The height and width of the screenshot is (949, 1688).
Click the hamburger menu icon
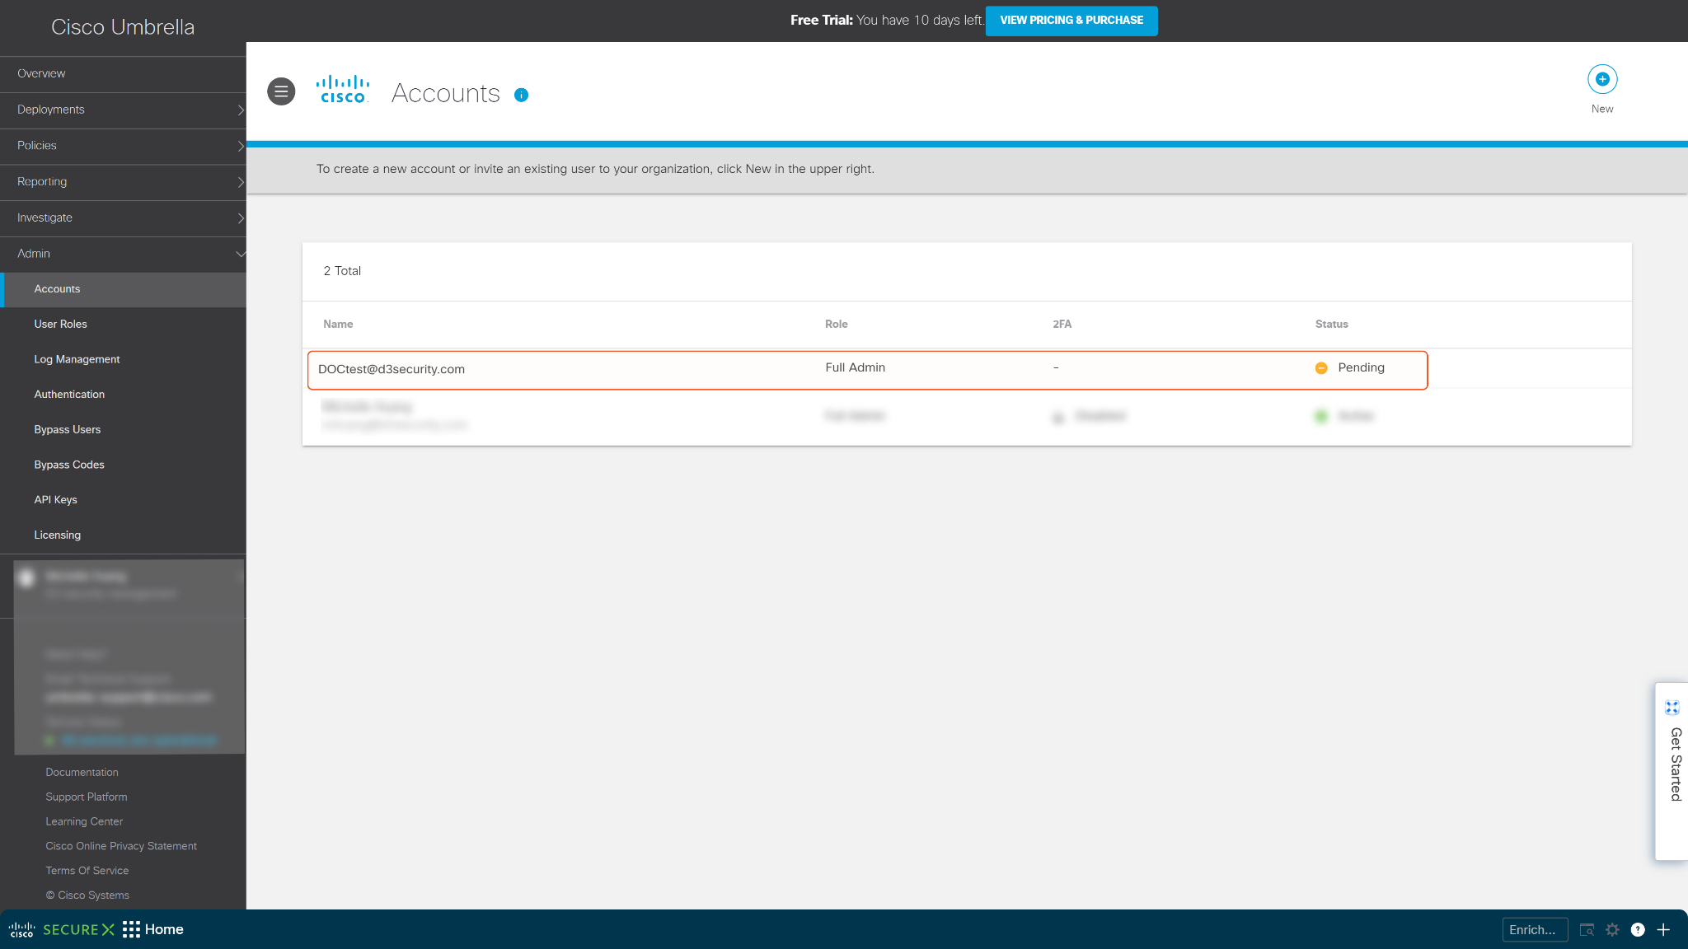click(281, 91)
